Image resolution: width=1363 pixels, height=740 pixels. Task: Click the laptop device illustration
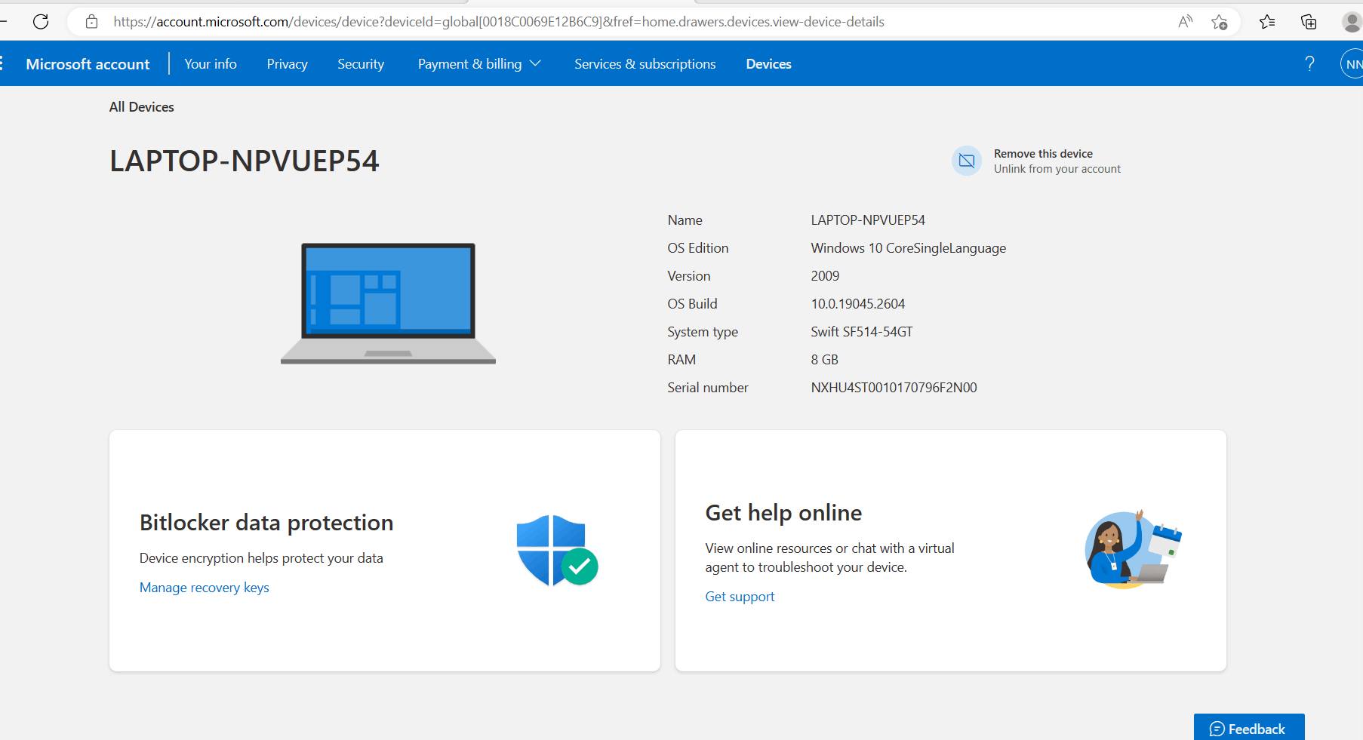point(388,303)
